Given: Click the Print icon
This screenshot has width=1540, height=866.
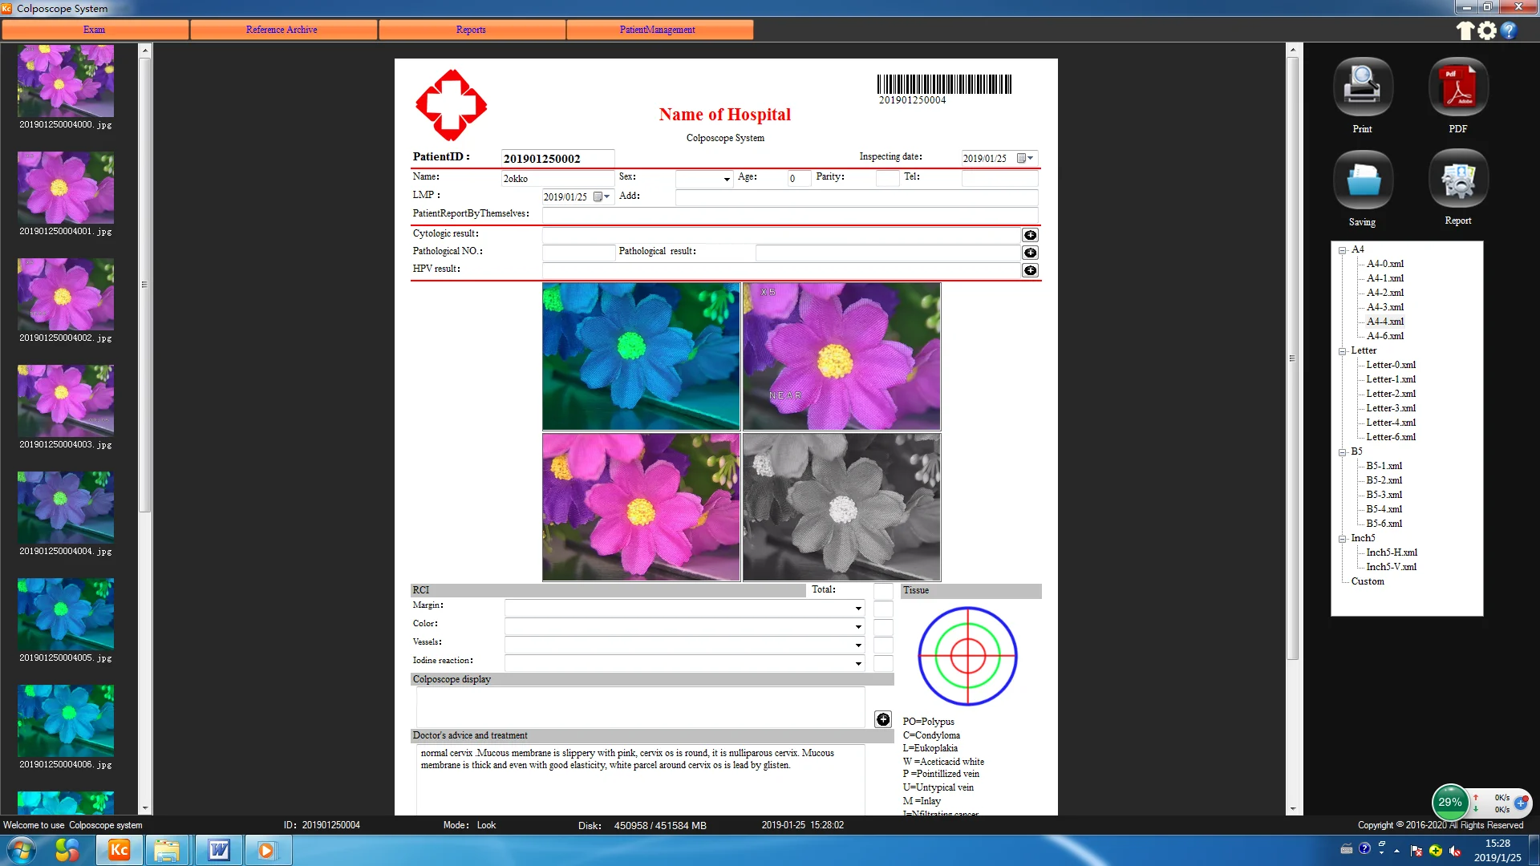Looking at the screenshot, I should pos(1362,87).
